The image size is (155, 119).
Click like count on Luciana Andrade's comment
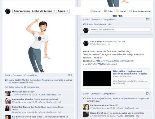coord(138,108)
